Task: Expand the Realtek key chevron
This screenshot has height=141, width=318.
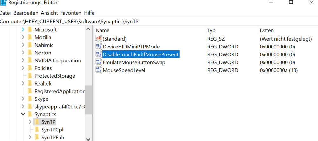Action: (x=23, y=84)
